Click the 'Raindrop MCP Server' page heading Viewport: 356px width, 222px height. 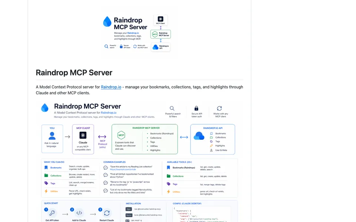(74, 73)
